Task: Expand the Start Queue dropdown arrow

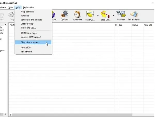Action: (x=98, y=15)
